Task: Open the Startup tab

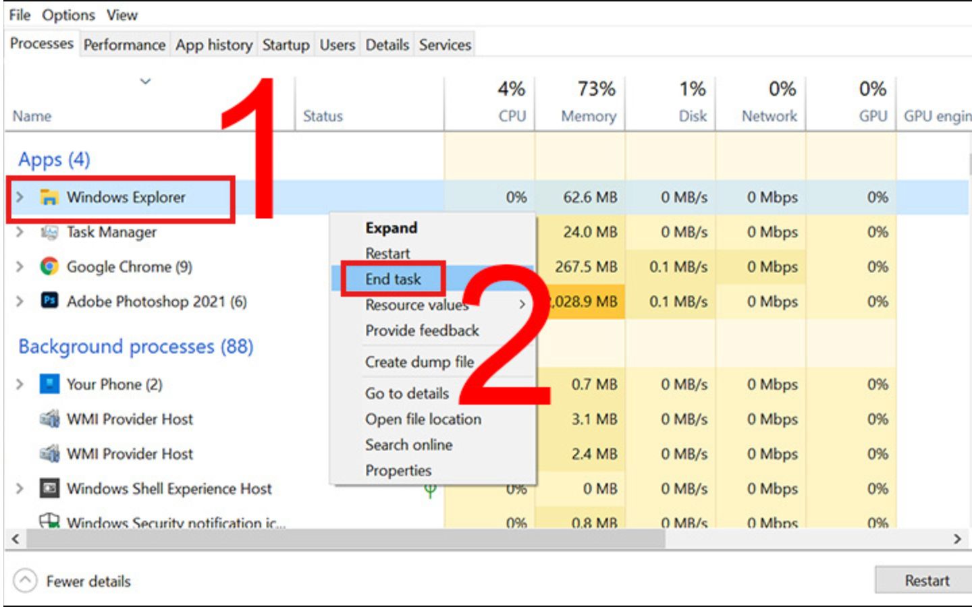Action: click(286, 45)
